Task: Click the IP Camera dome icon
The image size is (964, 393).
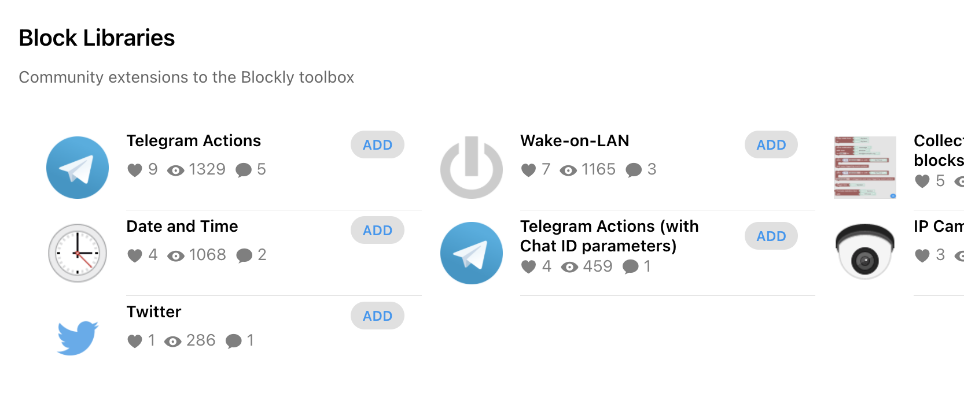Action: coord(865,252)
